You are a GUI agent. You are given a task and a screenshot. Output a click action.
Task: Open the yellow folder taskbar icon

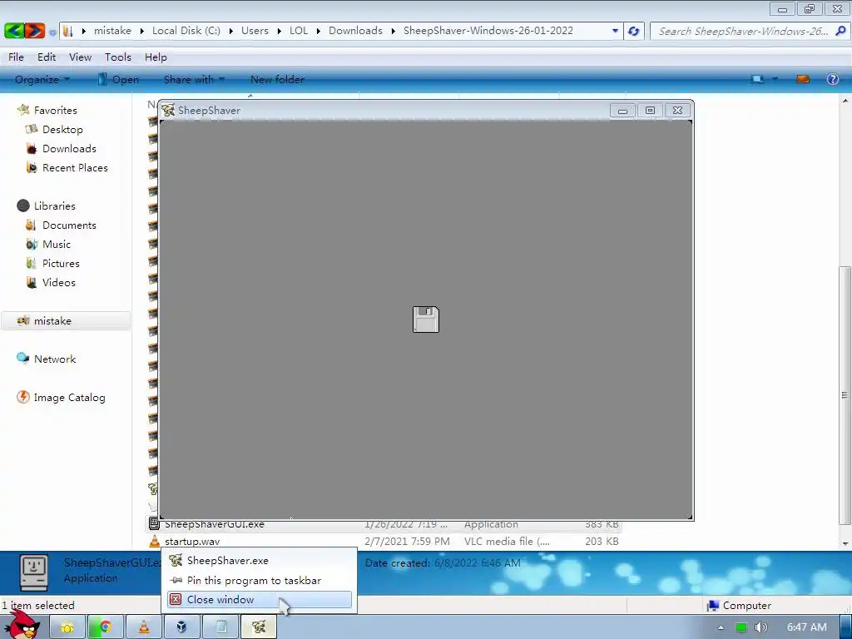point(67,627)
